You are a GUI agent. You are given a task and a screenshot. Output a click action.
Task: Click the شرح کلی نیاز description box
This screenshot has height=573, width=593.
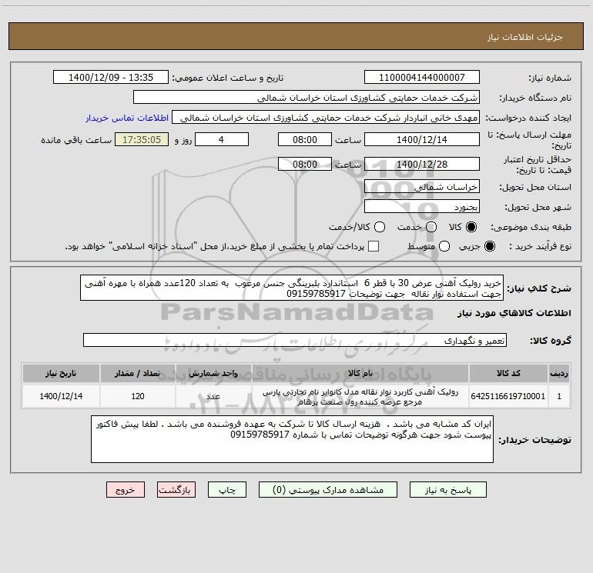click(292, 288)
